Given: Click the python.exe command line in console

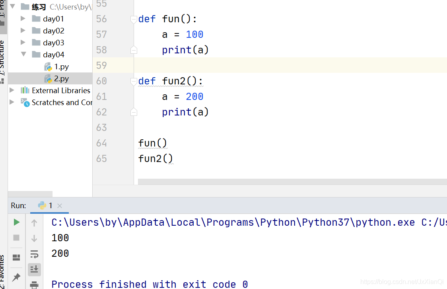Looking at the screenshot, I should 249,222.
